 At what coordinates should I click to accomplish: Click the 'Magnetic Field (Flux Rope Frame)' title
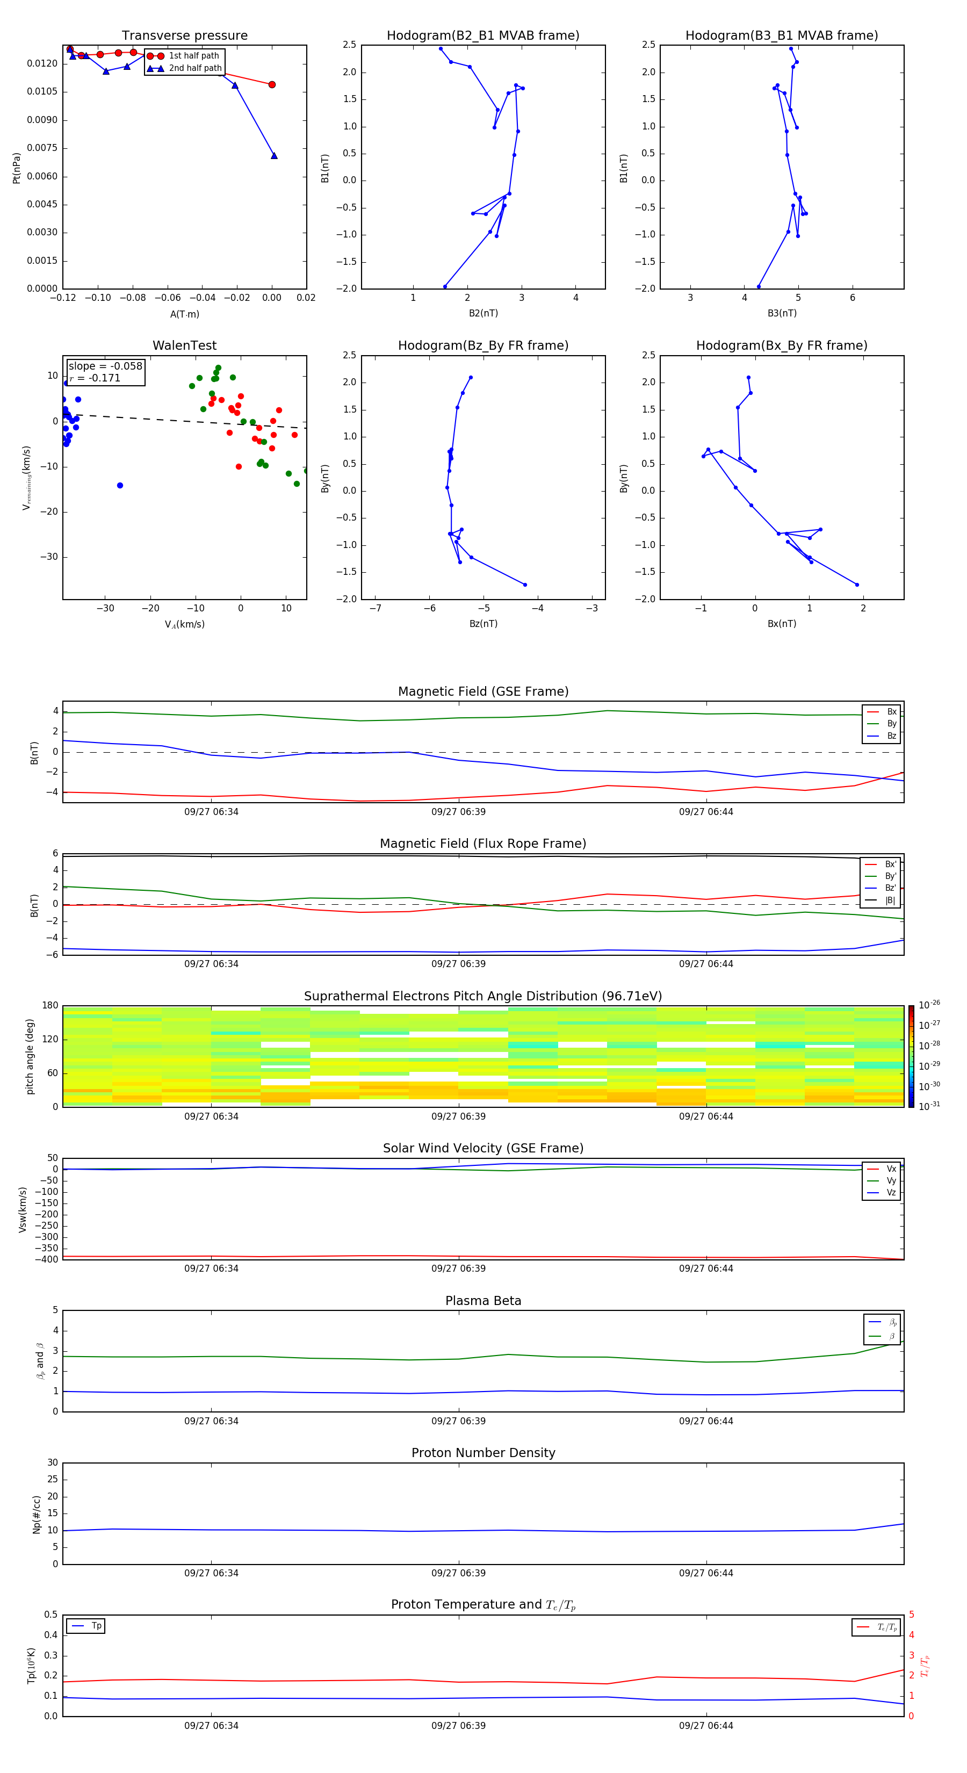483,844
